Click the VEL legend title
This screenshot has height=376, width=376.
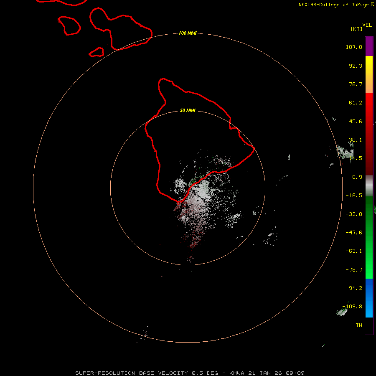pos(367,25)
